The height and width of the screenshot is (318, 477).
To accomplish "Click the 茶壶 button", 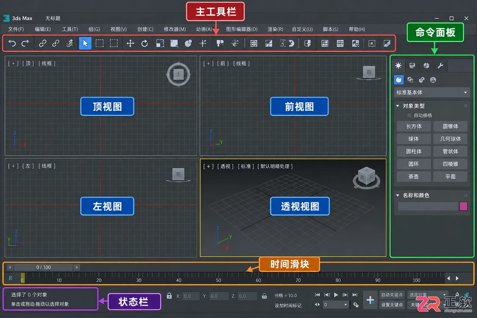I will (414, 177).
